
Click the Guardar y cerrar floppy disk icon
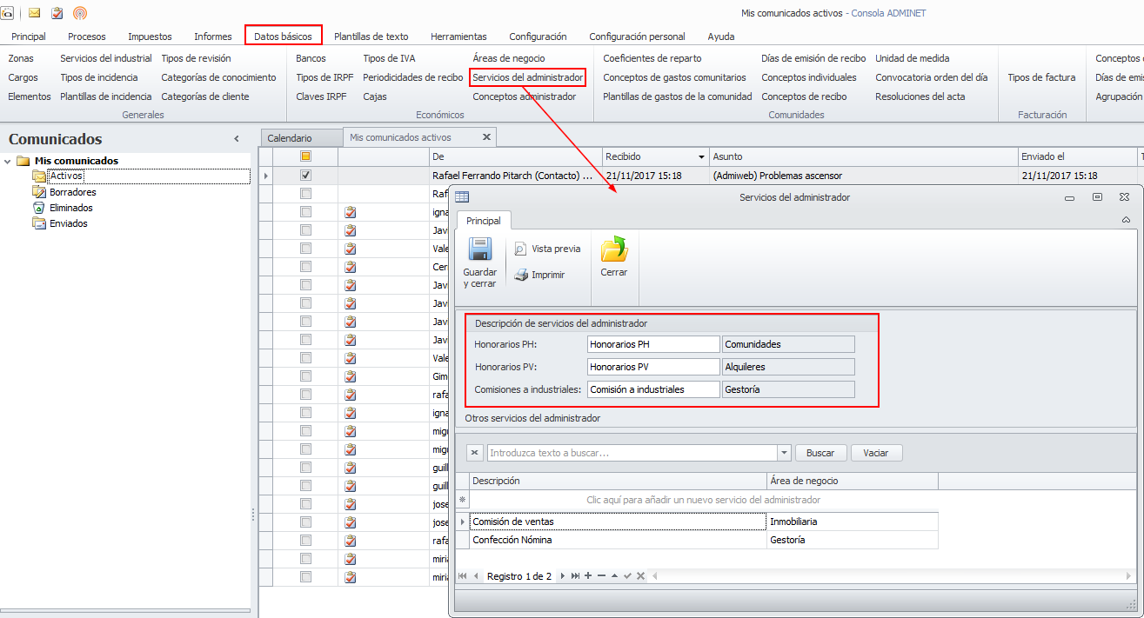pos(480,249)
